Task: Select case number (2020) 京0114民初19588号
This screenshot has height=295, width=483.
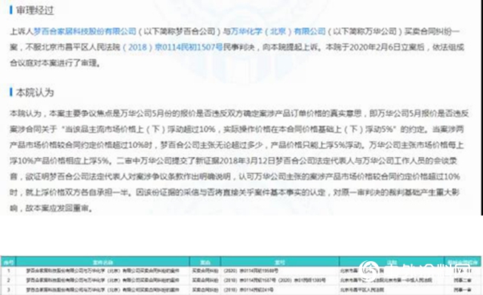Action: 251,271
